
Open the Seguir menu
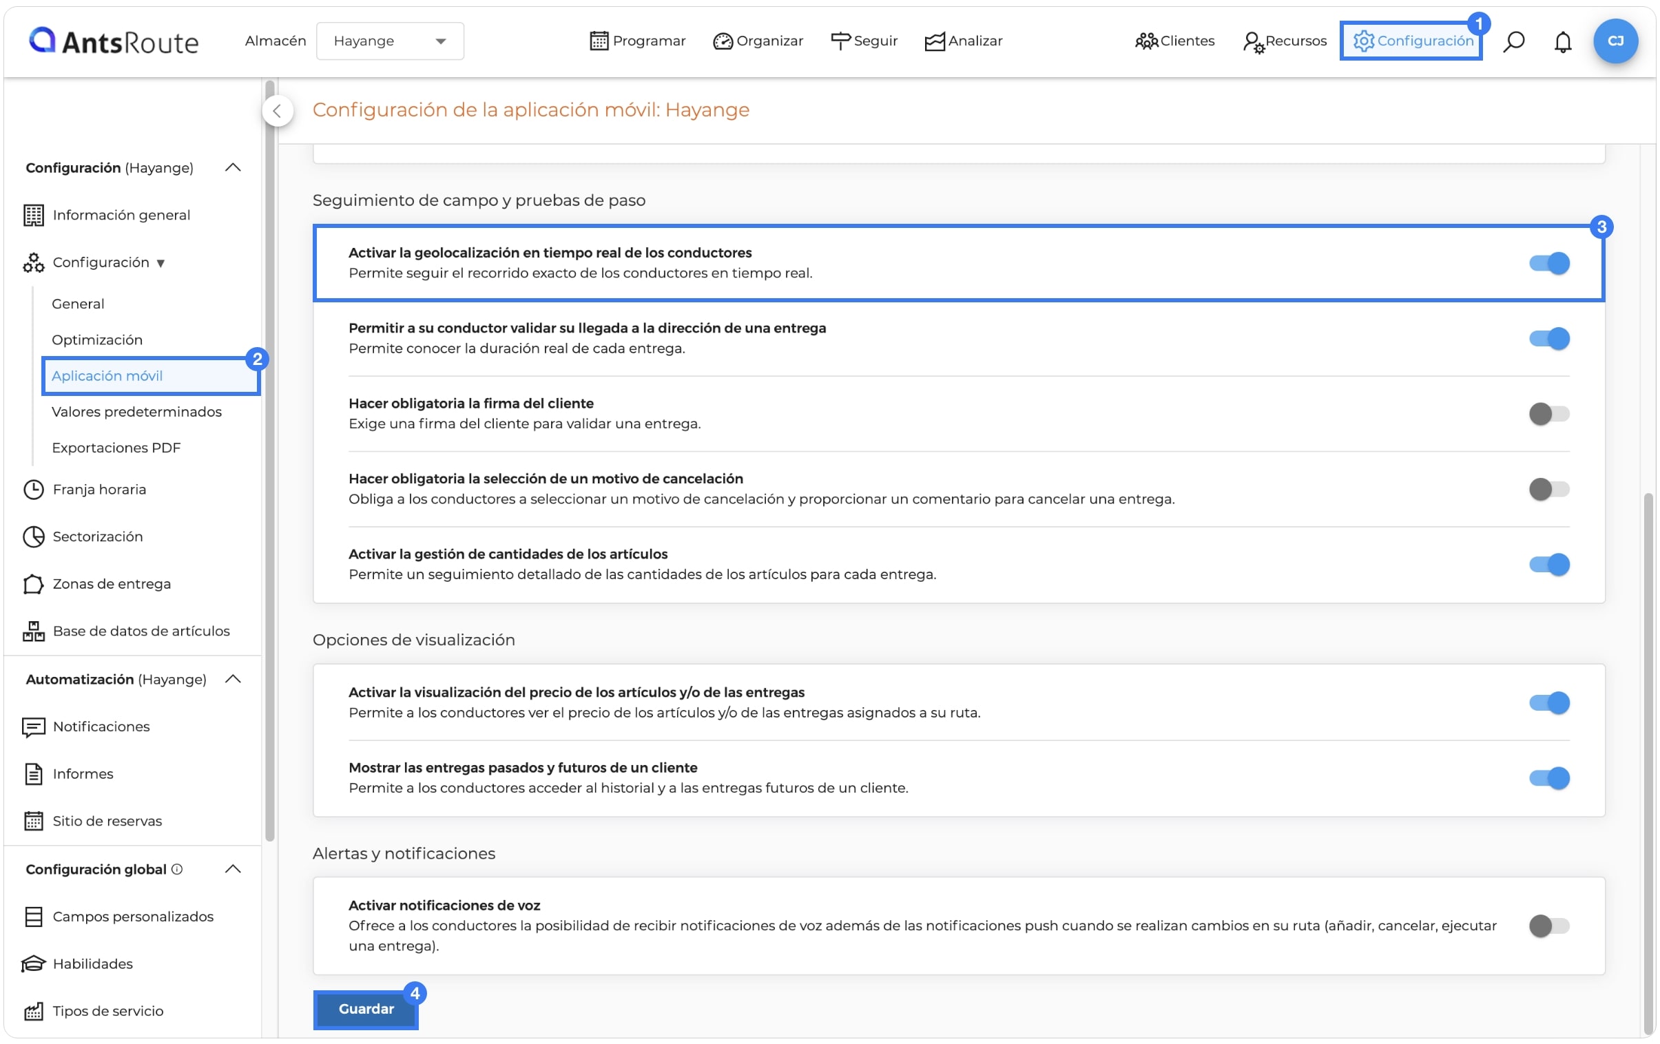(x=864, y=41)
